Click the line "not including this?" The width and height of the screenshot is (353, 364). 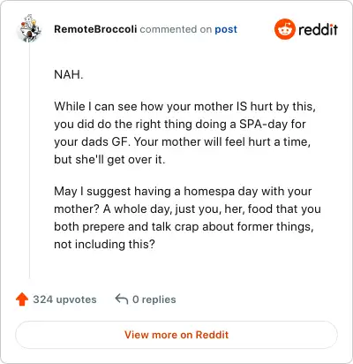click(104, 244)
